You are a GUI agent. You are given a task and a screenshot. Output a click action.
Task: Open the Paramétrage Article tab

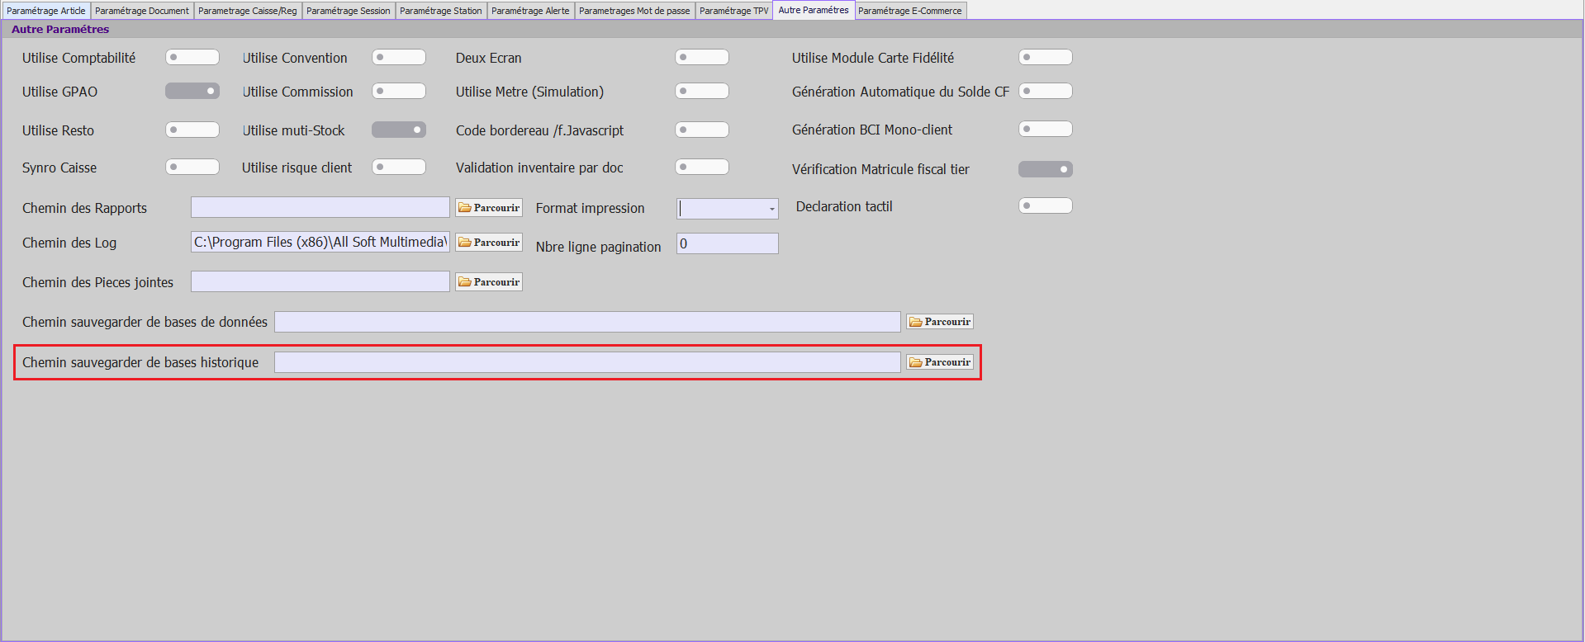click(x=46, y=11)
